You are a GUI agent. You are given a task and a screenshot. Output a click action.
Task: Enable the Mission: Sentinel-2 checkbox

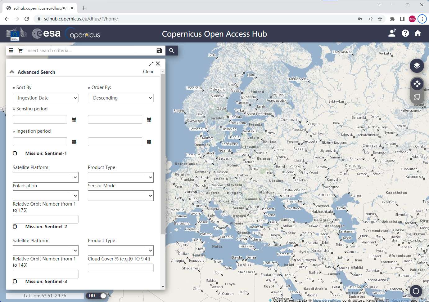tap(15, 227)
